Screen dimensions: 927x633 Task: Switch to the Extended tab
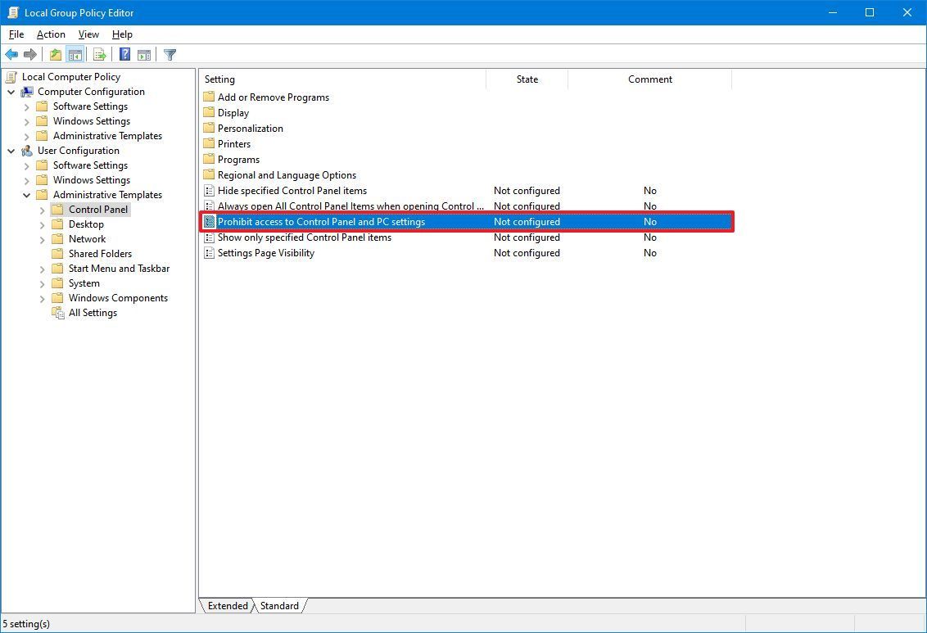227,606
